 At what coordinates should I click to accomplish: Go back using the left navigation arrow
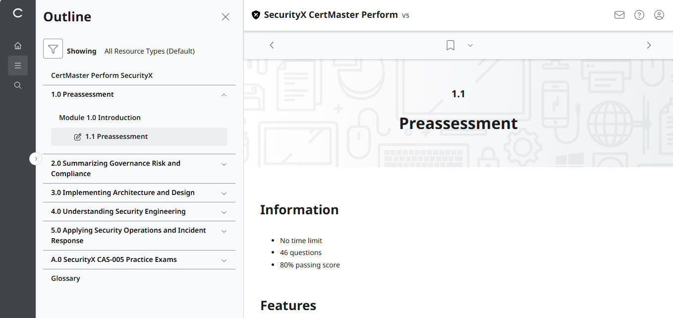tap(272, 45)
